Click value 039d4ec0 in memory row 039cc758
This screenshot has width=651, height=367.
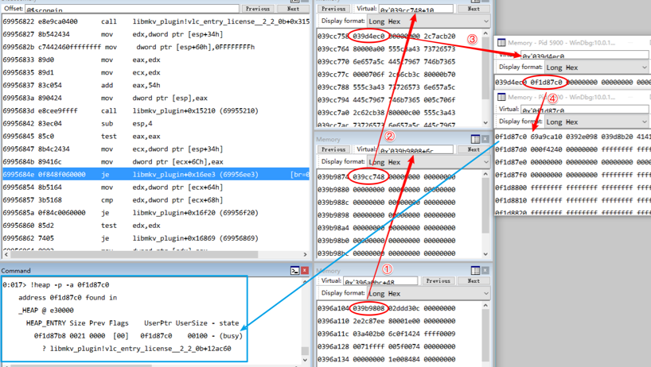(368, 36)
